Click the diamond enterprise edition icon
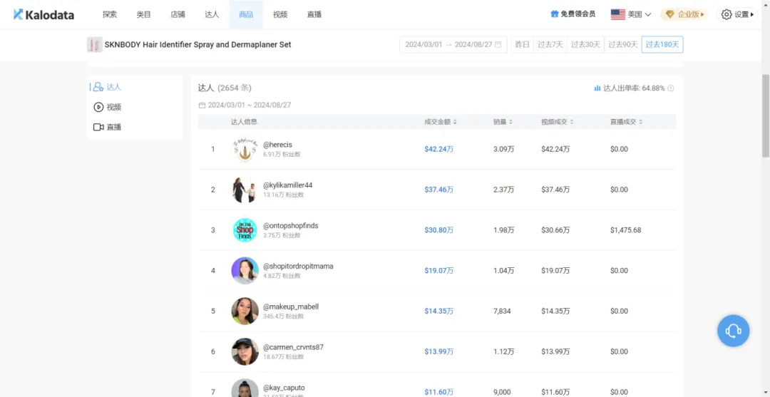This screenshot has height=397, width=770. [669, 15]
